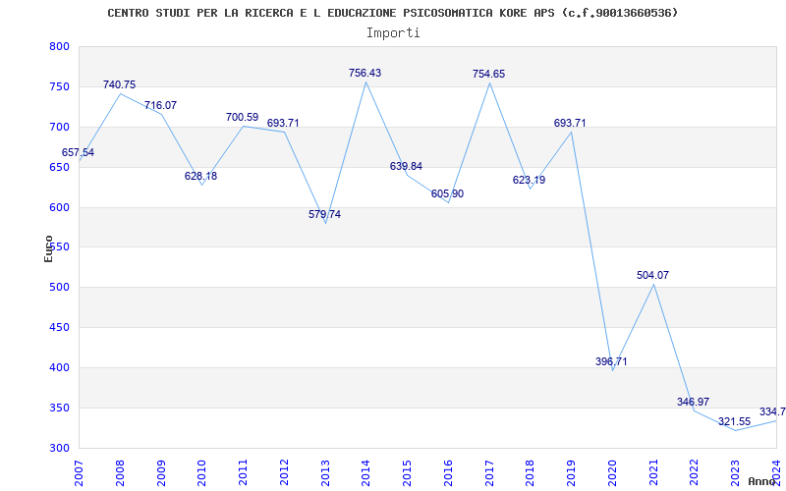Viewport: 786px width, 491px height.
Task: Click the 693.71 label above 2019
Action: coord(570,123)
